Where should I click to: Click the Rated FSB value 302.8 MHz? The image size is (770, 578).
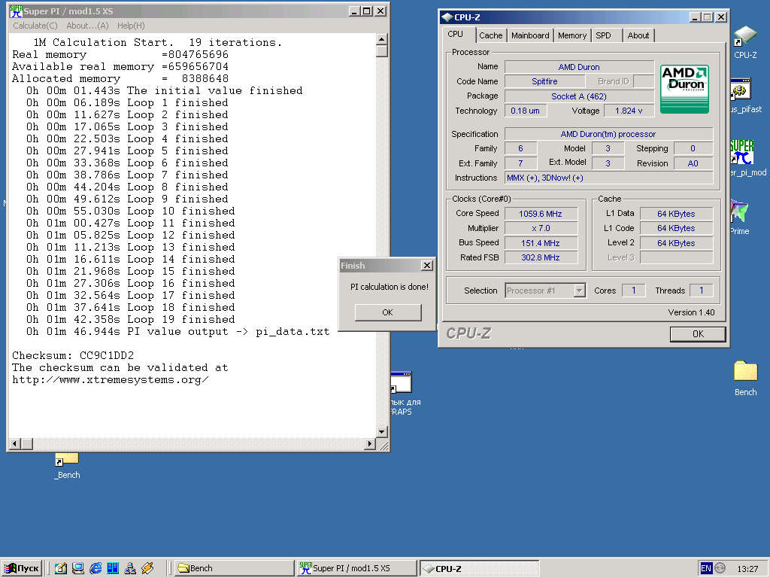pos(540,257)
